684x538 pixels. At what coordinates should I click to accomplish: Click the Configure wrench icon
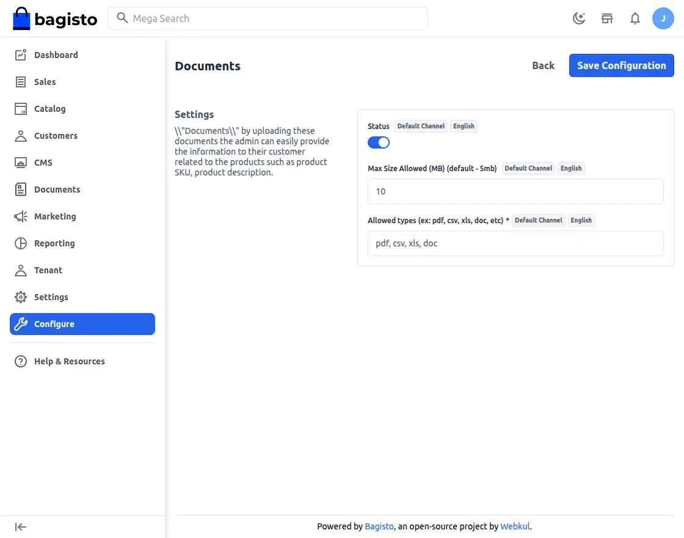tap(21, 324)
